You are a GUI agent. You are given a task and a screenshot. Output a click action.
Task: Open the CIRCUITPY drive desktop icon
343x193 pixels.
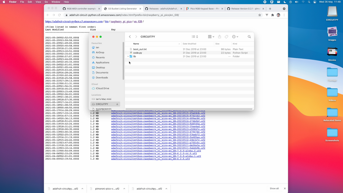(332, 14)
